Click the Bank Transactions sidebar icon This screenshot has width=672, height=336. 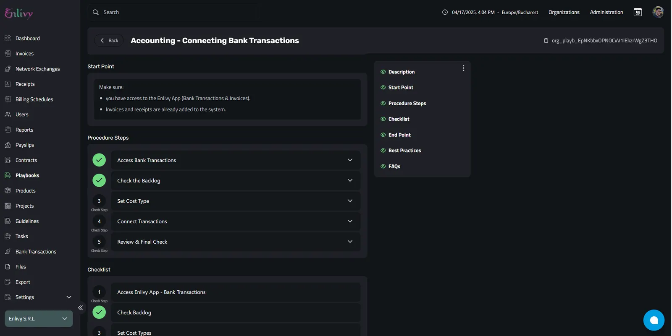[8, 252]
